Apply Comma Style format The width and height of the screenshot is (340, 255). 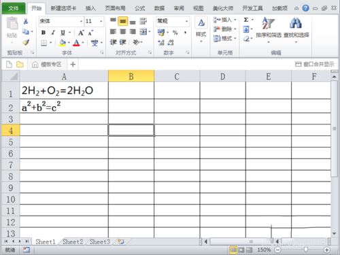[x=185, y=33]
